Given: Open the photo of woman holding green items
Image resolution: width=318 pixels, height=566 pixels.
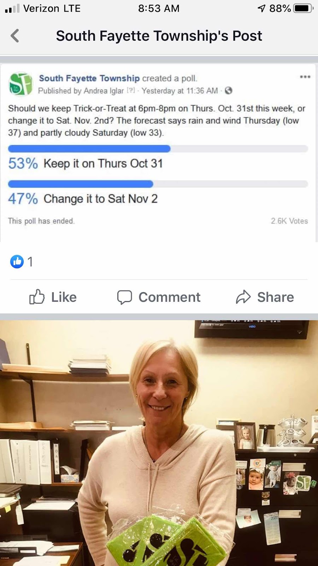Looking at the screenshot, I should click(159, 443).
